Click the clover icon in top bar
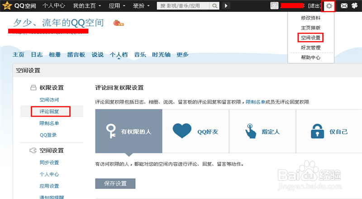The width and height of the screenshot is (362, 199). (x=355, y=5)
